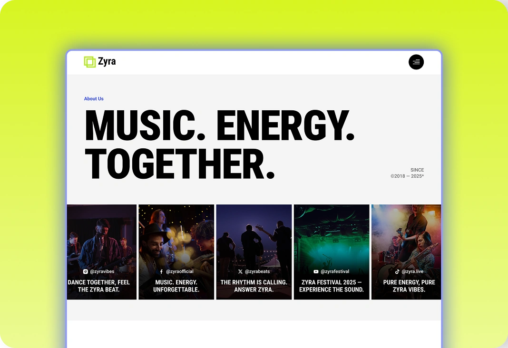Image resolution: width=508 pixels, height=348 pixels.
Task: Click the X icon beside @zyrabeats
Action: (240, 271)
